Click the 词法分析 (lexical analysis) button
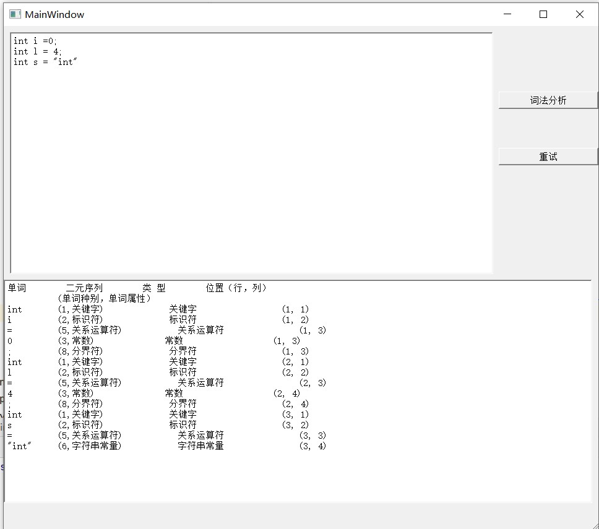 tap(549, 100)
